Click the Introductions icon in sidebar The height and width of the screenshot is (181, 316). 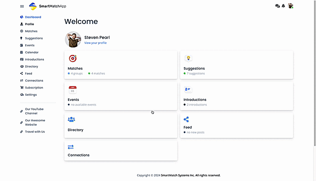point(22,59)
